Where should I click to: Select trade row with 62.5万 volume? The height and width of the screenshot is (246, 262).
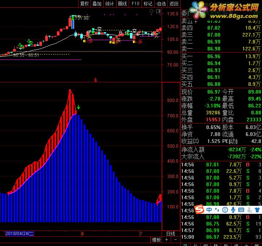(221, 224)
